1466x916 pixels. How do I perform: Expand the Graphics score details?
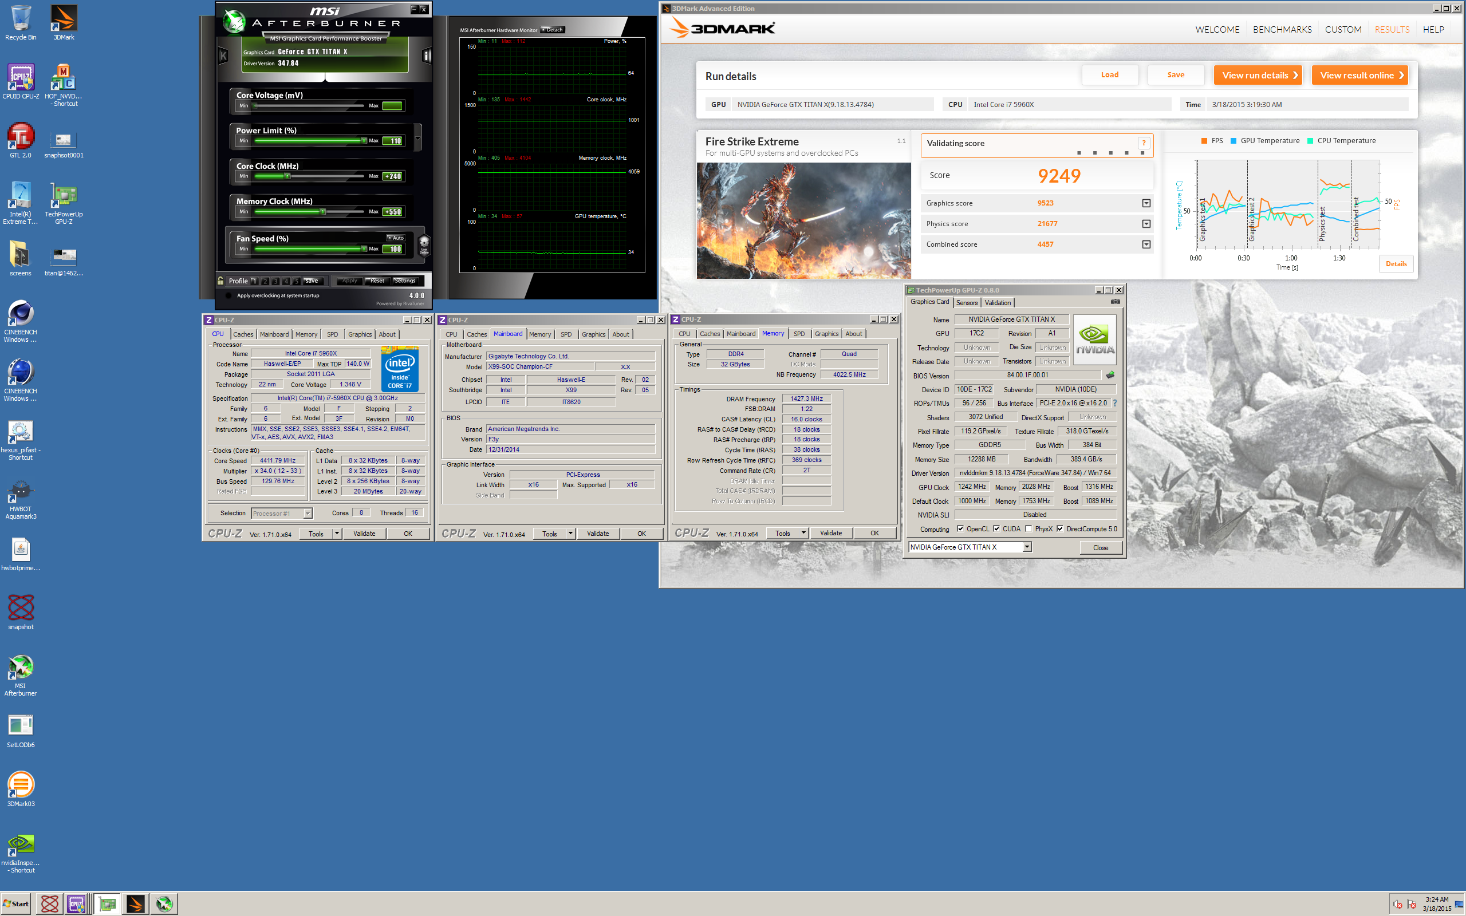1146,203
